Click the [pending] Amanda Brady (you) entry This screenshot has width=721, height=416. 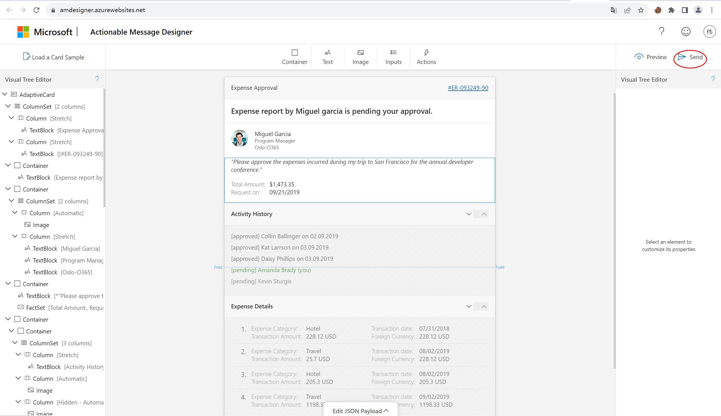(271, 270)
